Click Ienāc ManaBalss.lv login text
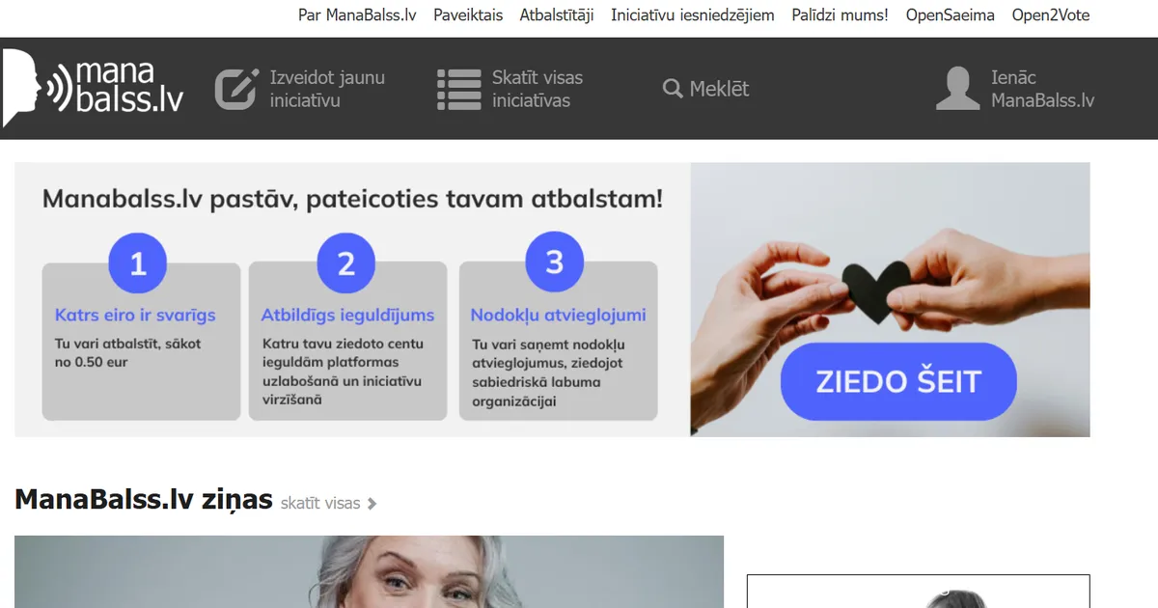Image resolution: width=1158 pixels, height=608 pixels. click(x=1042, y=89)
